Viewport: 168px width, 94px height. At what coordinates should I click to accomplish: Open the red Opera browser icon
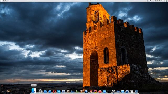pos(54,91)
